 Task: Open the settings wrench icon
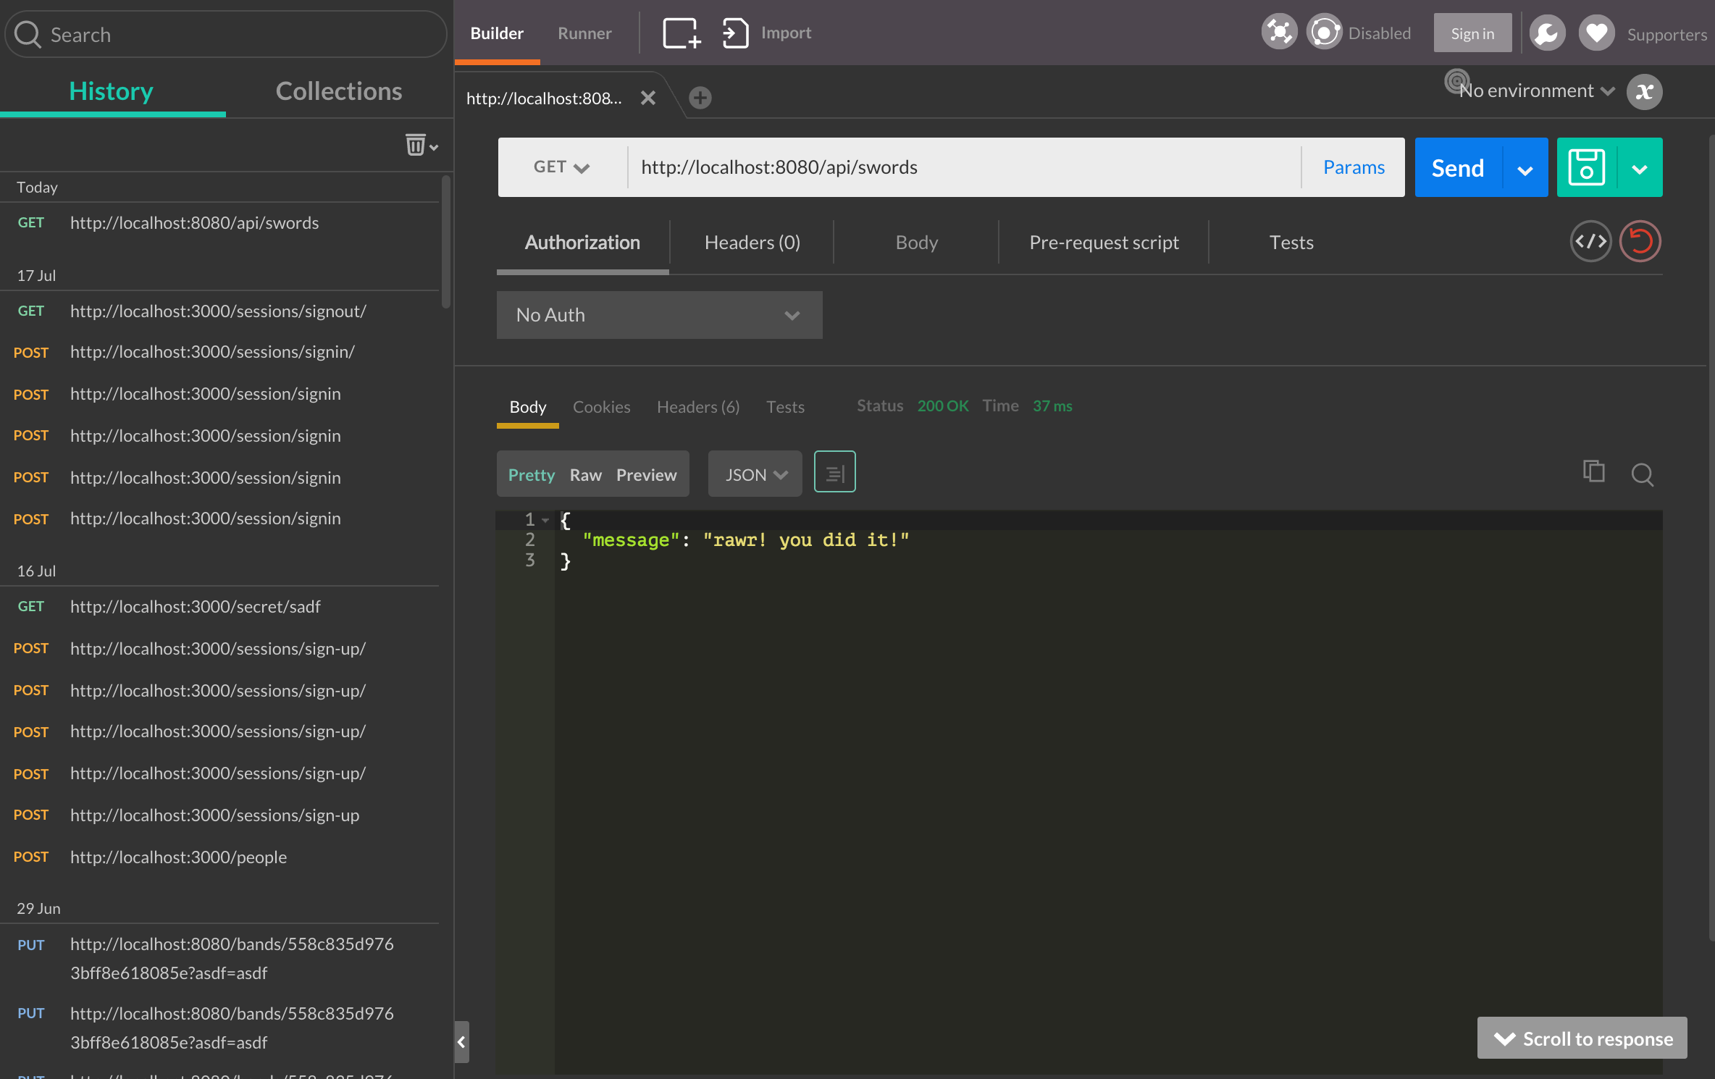point(1547,33)
